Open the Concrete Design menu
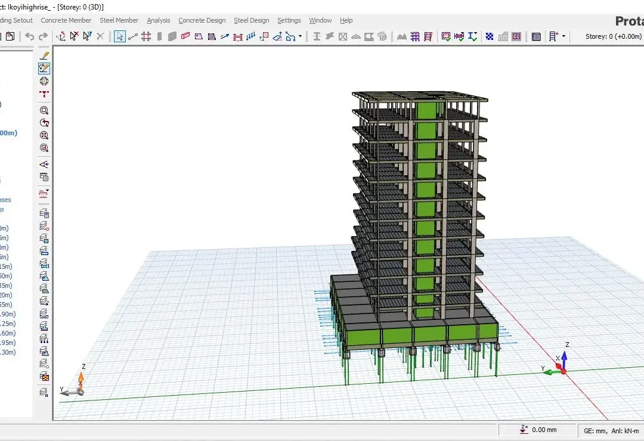644x441 pixels. point(202,20)
